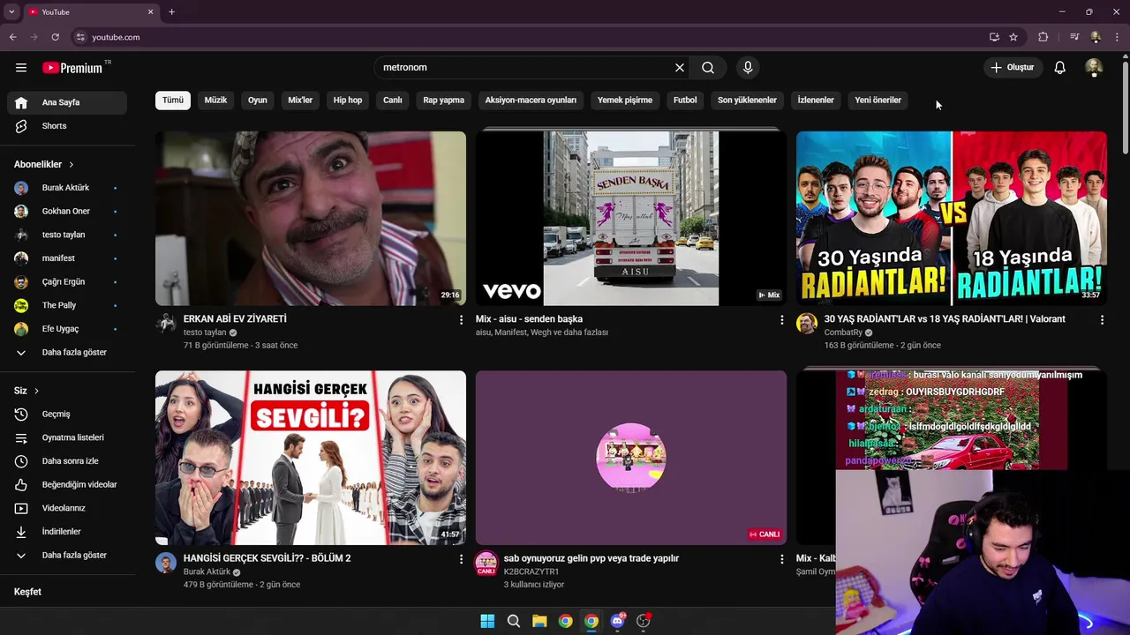Open 30 Yaşında Radiantlar thumbnail

[x=952, y=219]
